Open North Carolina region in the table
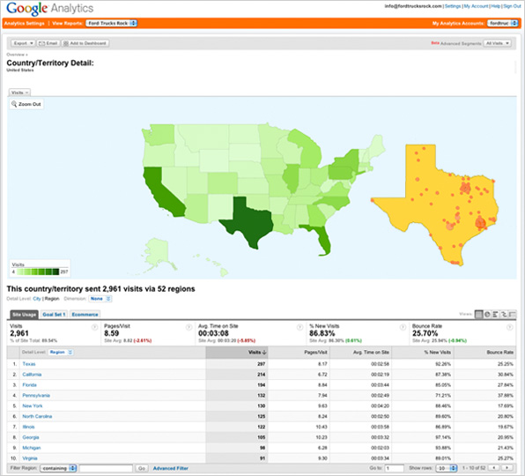525x476 pixels. [37, 416]
